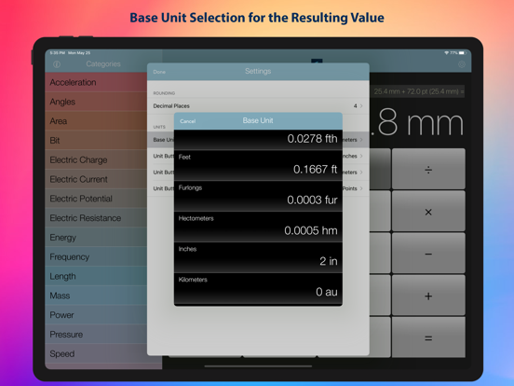Select Electric Resistance in category list

tap(96, 218)
